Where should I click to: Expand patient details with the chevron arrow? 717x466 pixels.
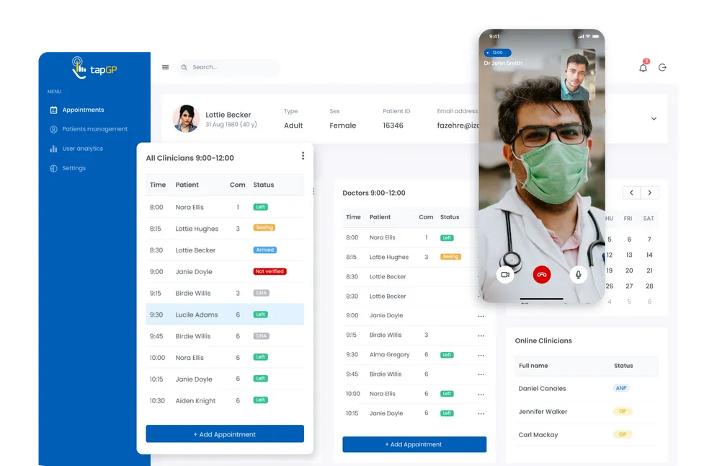[x=654, y=118]
